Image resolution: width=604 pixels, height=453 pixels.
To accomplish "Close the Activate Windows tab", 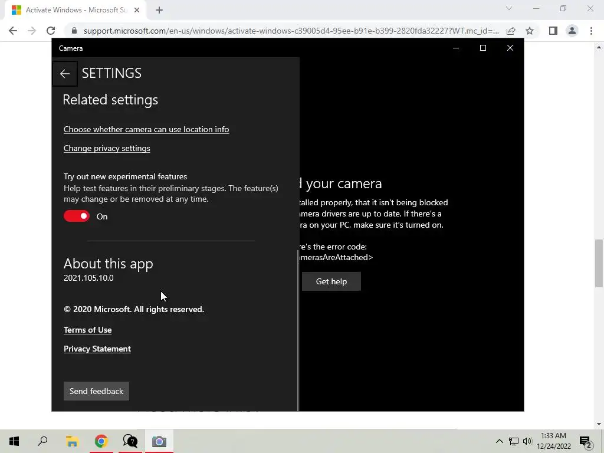I will (x=137, y=10).
